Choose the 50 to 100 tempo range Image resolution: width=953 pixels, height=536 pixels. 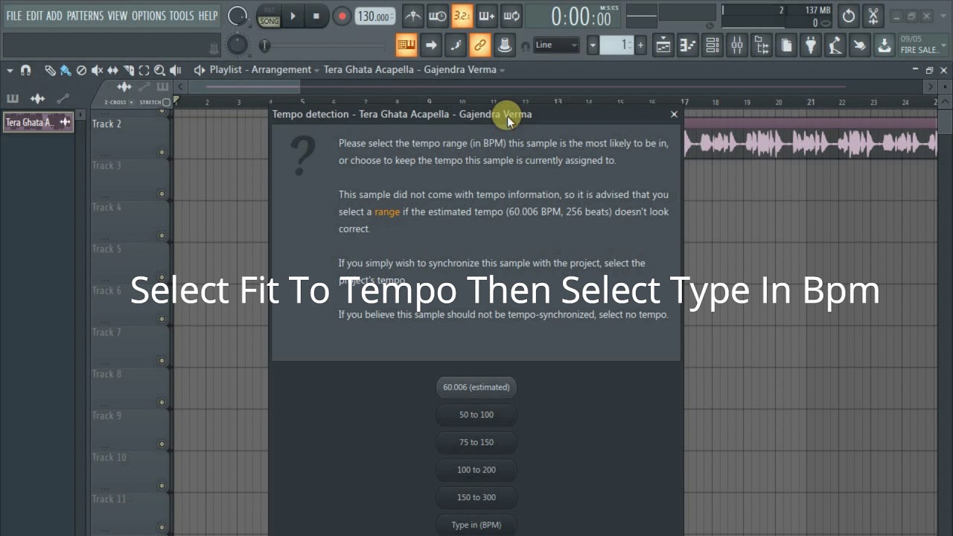point(476,415)
